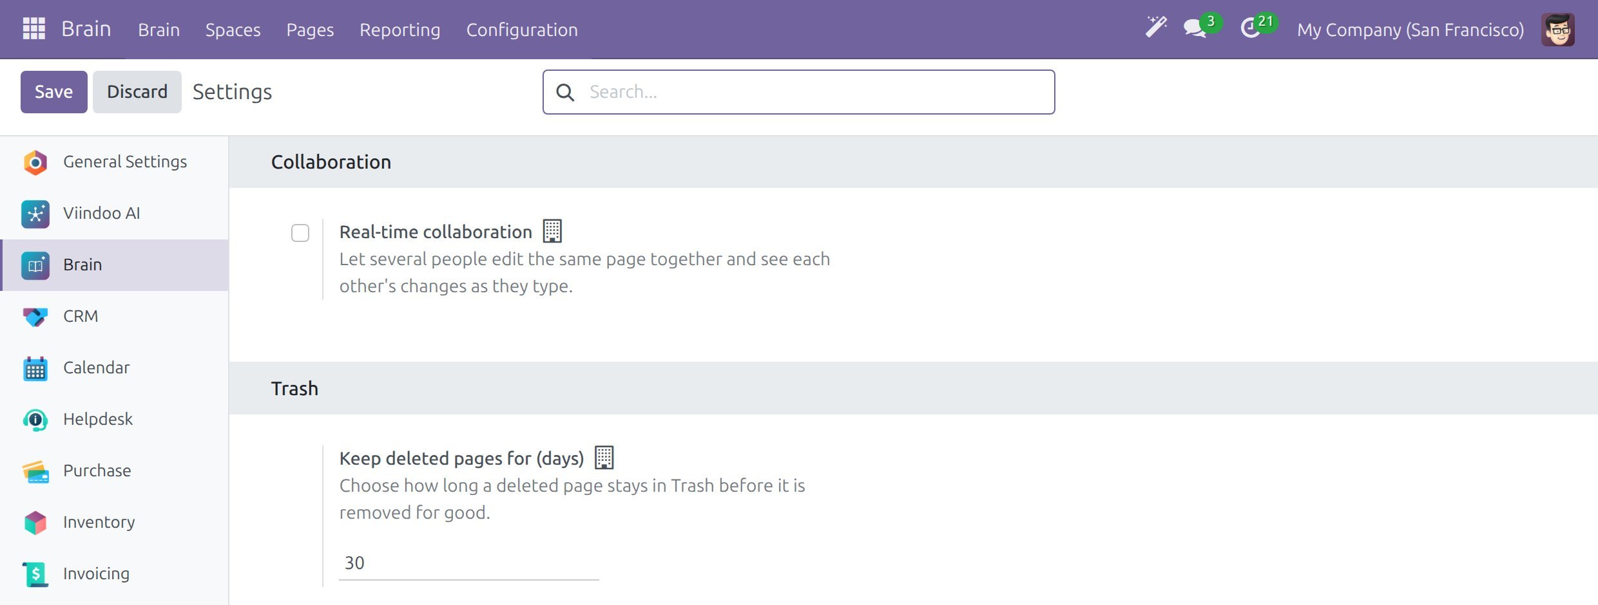Screen dimensions: 1598x605
Task: Switch company via My Company (San Francisco)
Action: (x=1410, y=30)
